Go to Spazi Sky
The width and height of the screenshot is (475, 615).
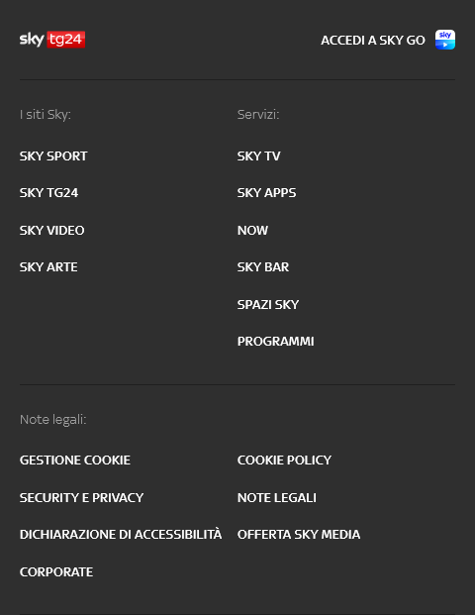268,304
